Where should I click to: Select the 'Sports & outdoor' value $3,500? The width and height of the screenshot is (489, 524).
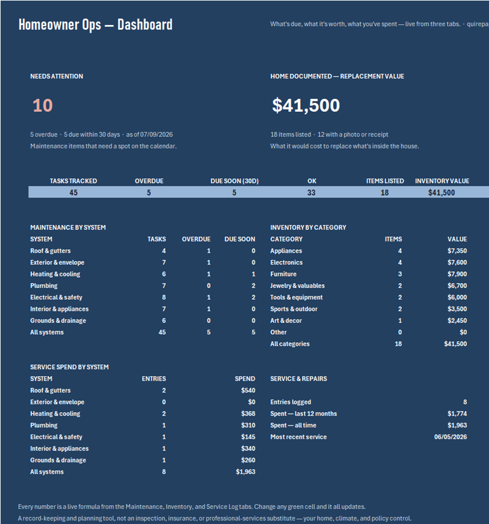coord(457,309)
